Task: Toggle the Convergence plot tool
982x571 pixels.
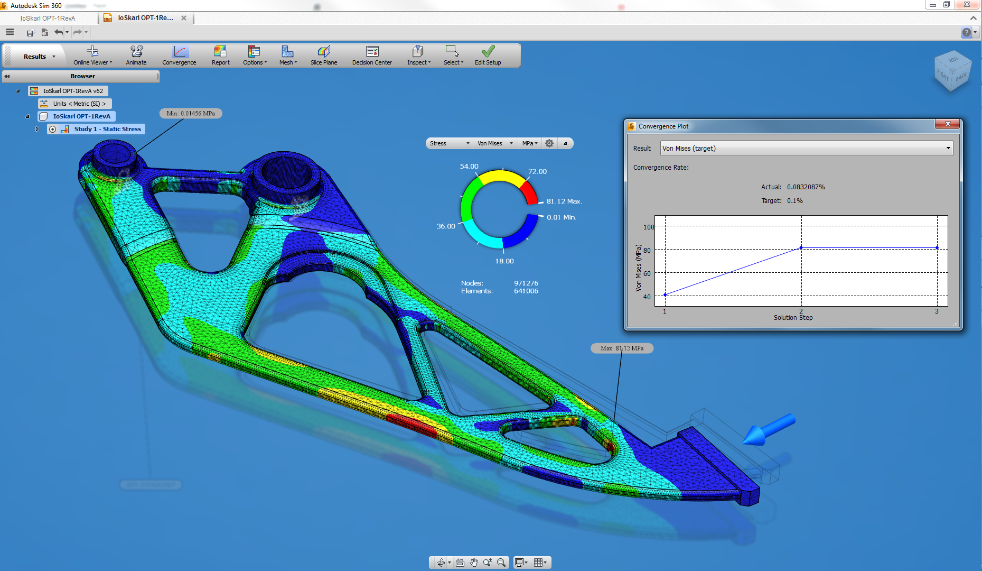Action: 179,55
